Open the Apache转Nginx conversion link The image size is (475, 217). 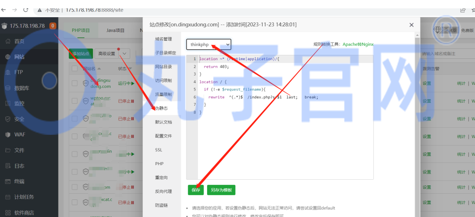pyautogui.click(x=358, y=44)
